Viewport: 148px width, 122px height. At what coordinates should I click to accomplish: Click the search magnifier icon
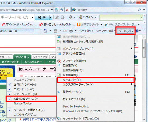(x=139, y=10)
